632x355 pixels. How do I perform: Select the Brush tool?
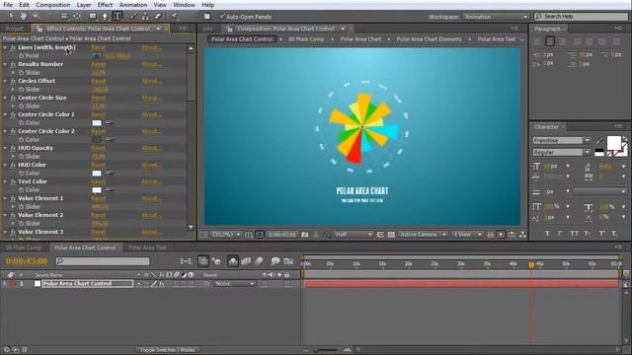pos(134,17)
